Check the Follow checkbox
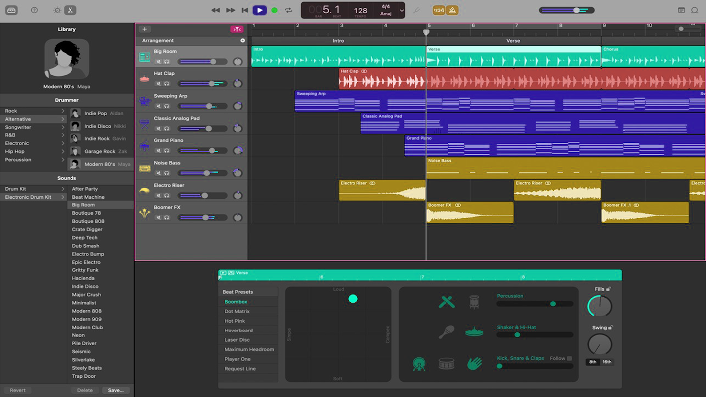 [x=569, y=358]
